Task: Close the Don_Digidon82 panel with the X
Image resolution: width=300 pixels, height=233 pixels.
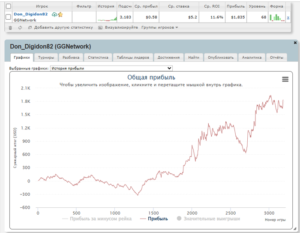Action: [295, 43]
